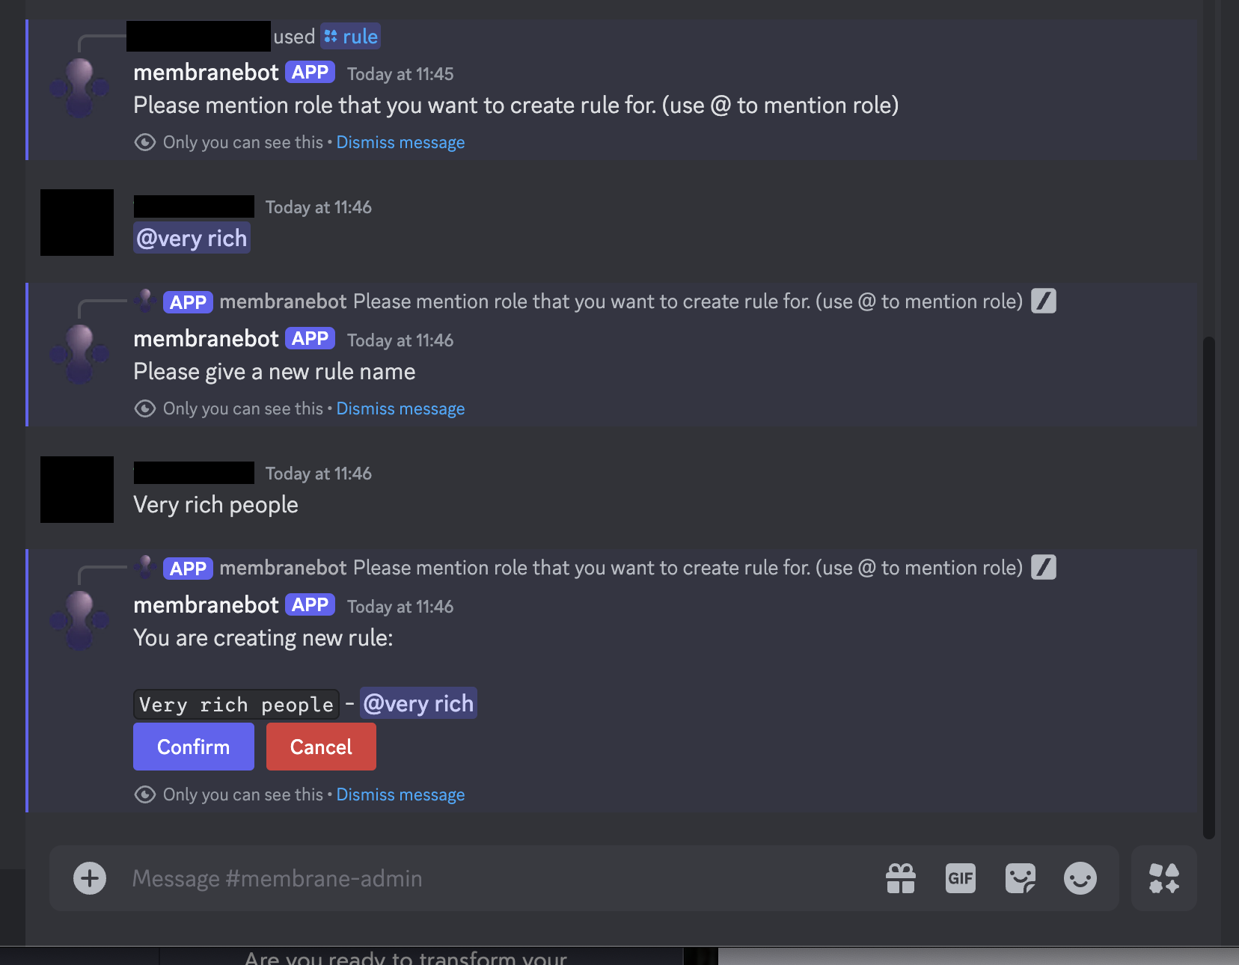Open the GIF picker
1239x965 pixels.
pos(961,878)
